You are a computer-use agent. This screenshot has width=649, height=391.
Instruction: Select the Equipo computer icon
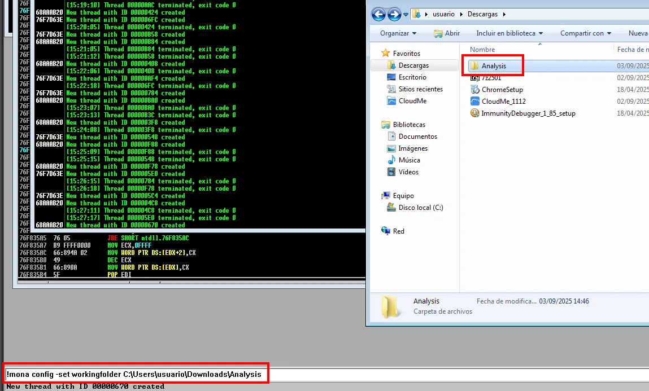point(386,195)
